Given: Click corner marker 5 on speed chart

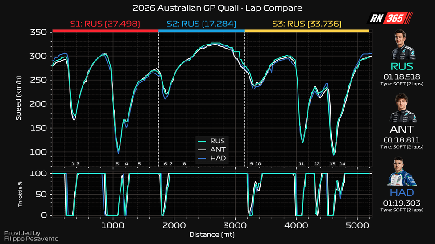Looking at the screenshot, I should coord(139,164).
